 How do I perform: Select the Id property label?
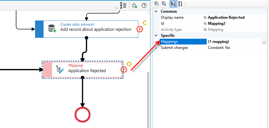pos(162,24)
